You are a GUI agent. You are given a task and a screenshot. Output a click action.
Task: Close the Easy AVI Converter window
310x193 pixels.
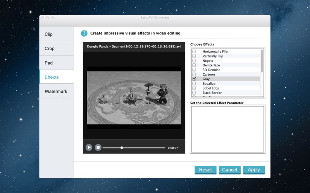click(x=43, y=18)
